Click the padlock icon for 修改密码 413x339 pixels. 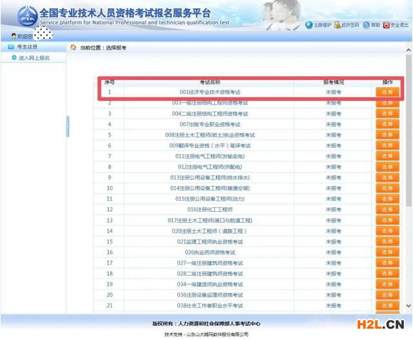point(336,25)
